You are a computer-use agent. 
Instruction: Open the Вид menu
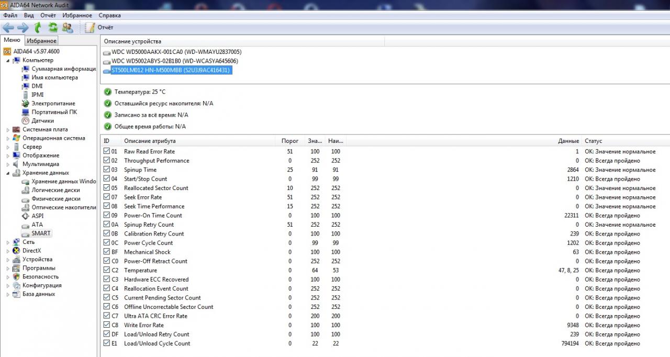coord(29,15)
